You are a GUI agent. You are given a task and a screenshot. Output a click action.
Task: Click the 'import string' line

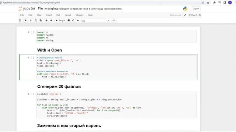click(x=45, y=40)
